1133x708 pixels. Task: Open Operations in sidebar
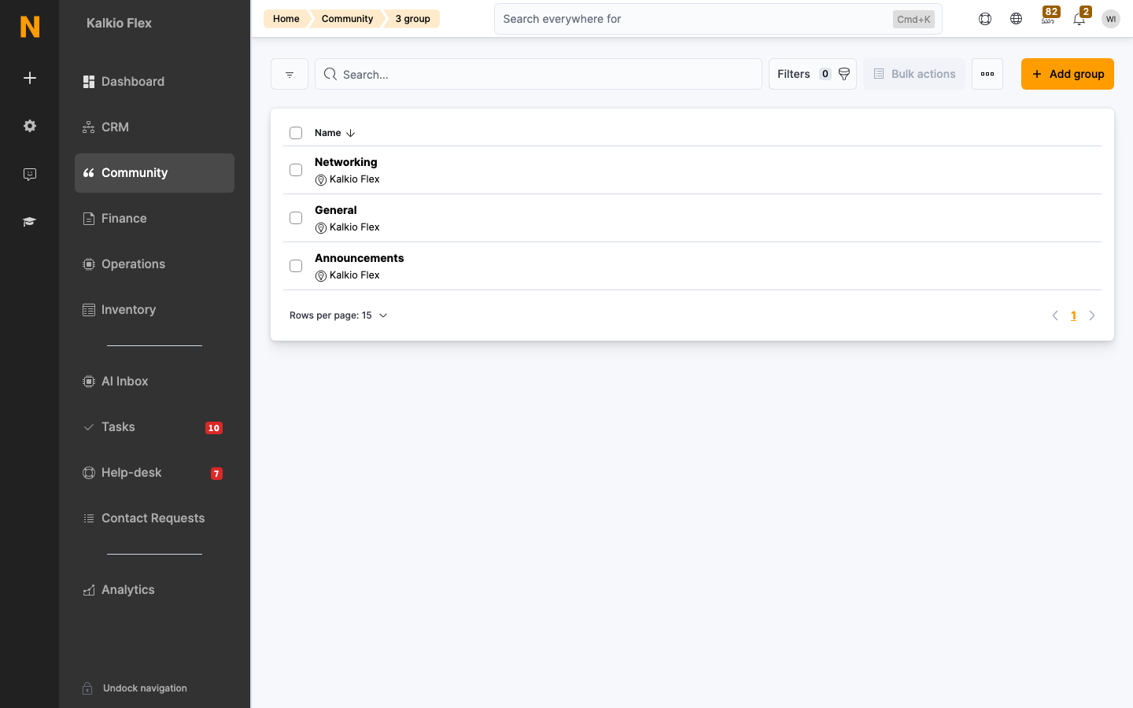point(154,264)
